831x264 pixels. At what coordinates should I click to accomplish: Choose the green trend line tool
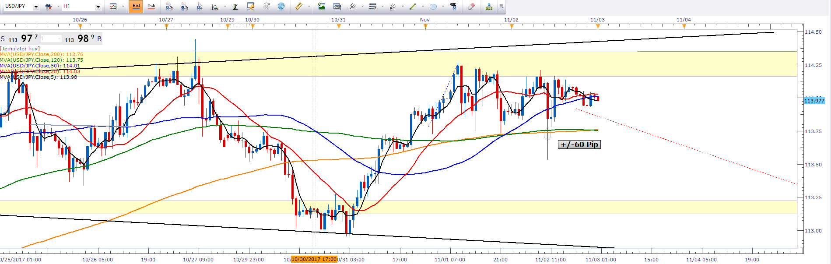(x=412, y=6)
